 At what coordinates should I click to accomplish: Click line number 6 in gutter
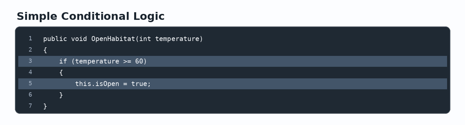click(x=30, y=95)
